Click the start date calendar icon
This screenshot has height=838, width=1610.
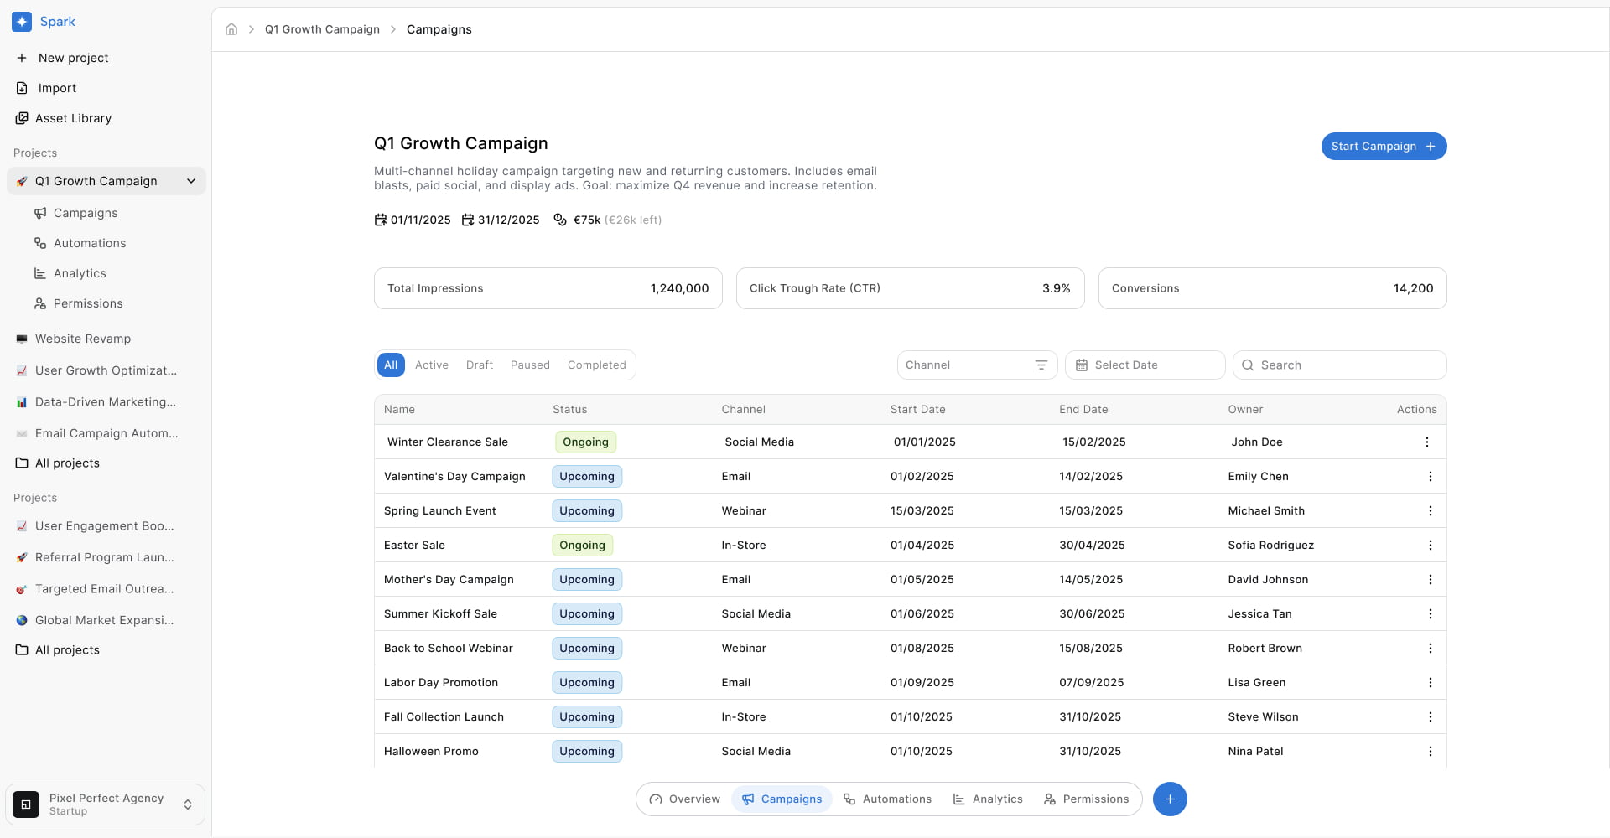click(381, 220)
